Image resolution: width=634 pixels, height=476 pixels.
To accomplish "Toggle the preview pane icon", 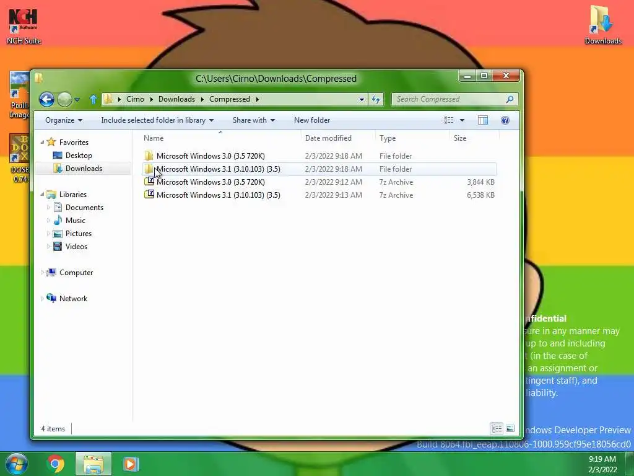I will 483,120.
